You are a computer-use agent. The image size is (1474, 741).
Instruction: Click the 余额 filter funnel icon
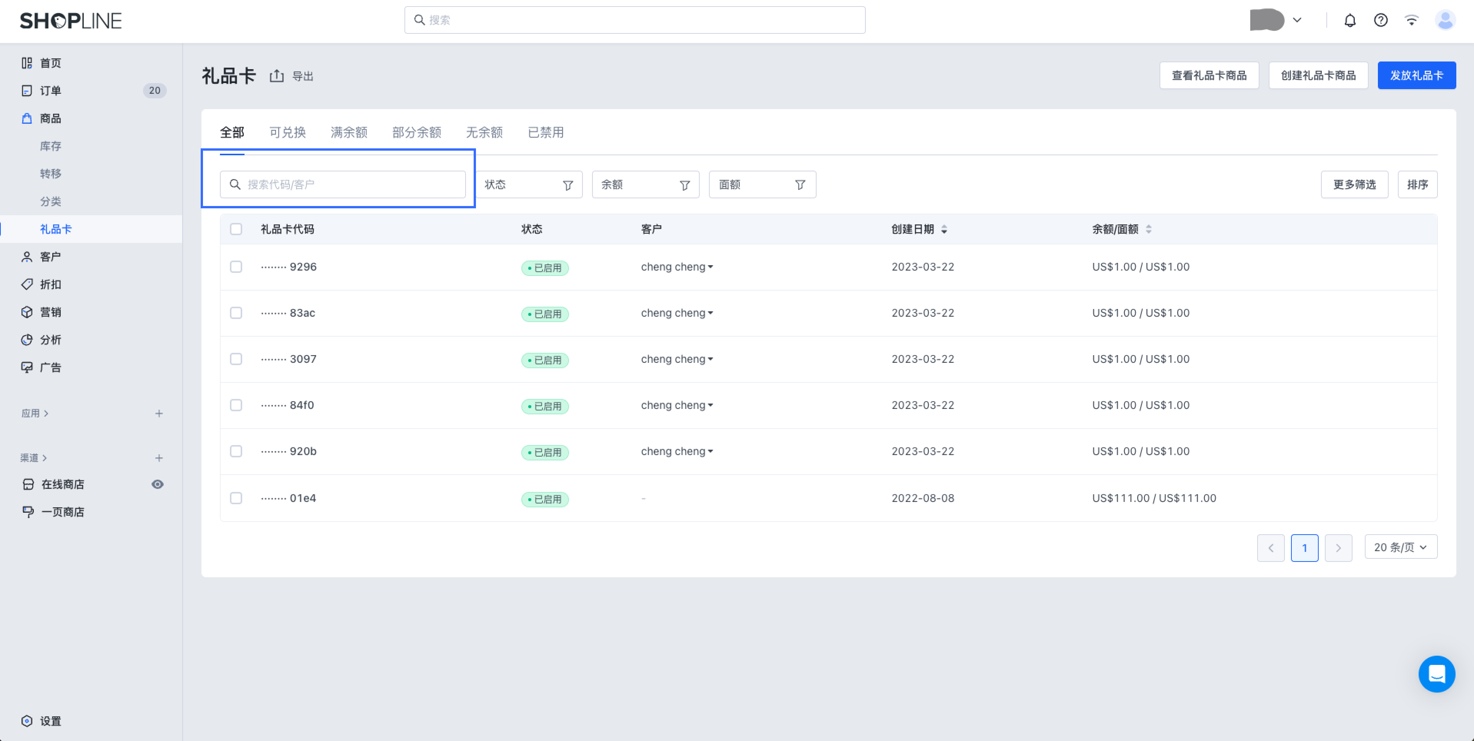click(x=684, y=185)
